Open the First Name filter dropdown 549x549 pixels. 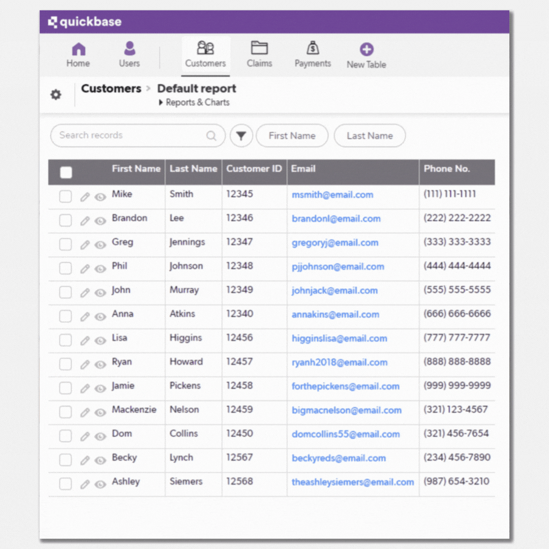(292, 136)
